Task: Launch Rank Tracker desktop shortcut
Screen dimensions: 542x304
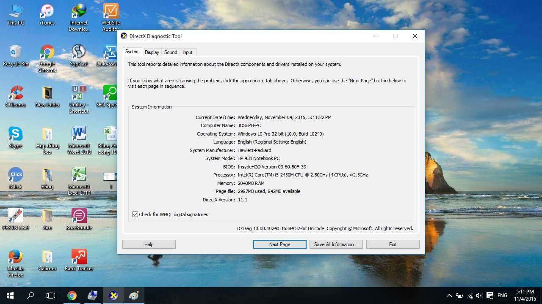Action: point(79,260)
